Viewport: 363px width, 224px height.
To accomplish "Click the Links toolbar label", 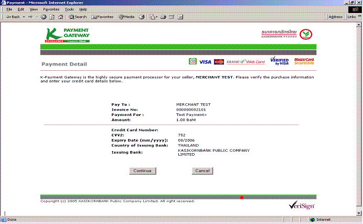I will (351, 17).
